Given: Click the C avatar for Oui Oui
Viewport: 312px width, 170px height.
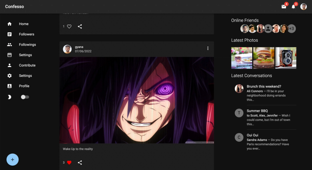Looking at the screenshot, I should 239,137.
